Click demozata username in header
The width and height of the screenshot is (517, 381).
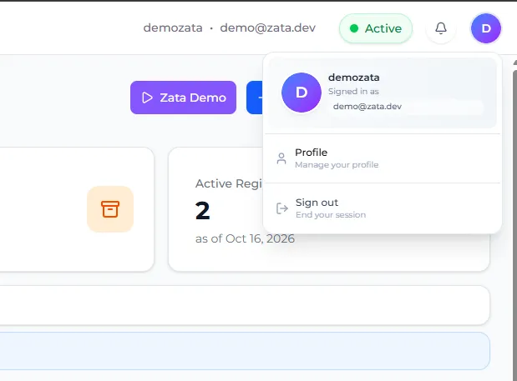[x=173, y=28]
